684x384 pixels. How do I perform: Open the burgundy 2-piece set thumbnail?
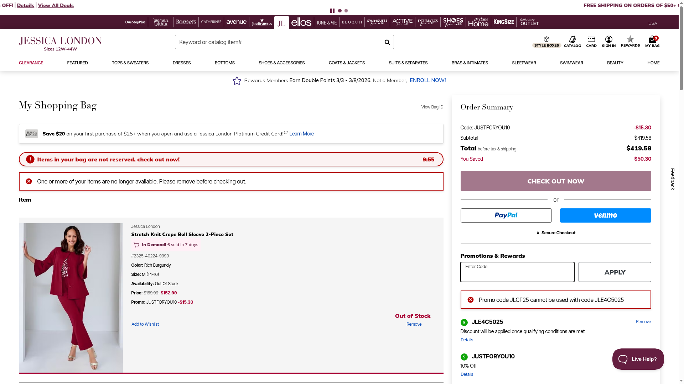click(x=71, y=298)
